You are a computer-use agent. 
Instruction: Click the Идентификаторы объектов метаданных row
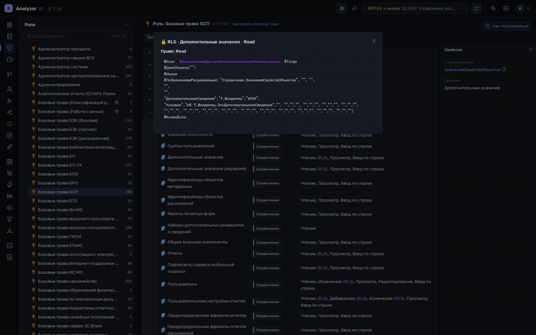pos(297,183)
